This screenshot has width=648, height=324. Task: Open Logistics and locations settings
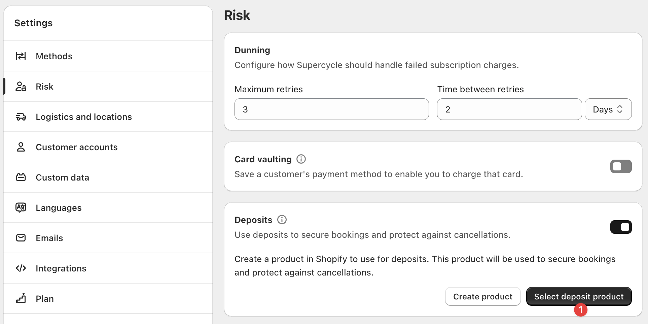84,117
